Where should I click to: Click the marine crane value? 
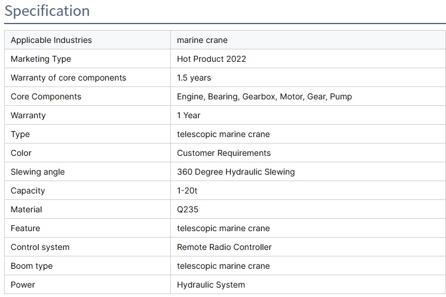click(x=202, y=40)
